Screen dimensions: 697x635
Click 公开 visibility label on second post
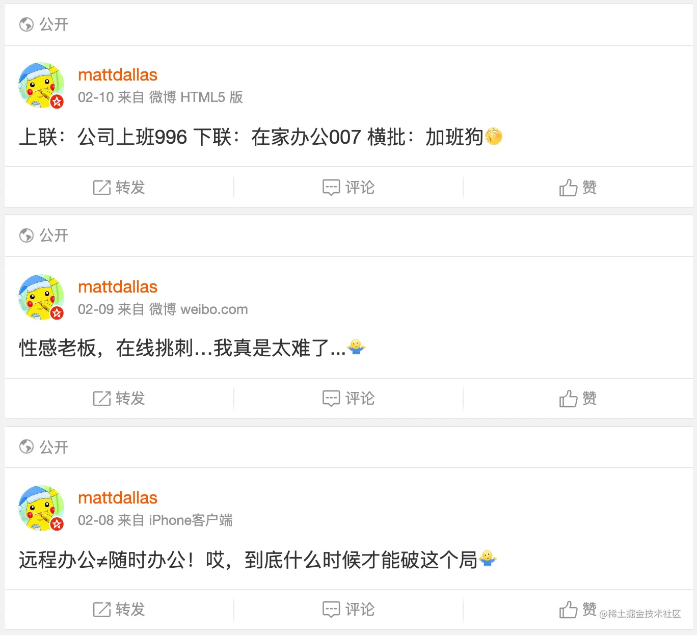[x=54, y=235]
